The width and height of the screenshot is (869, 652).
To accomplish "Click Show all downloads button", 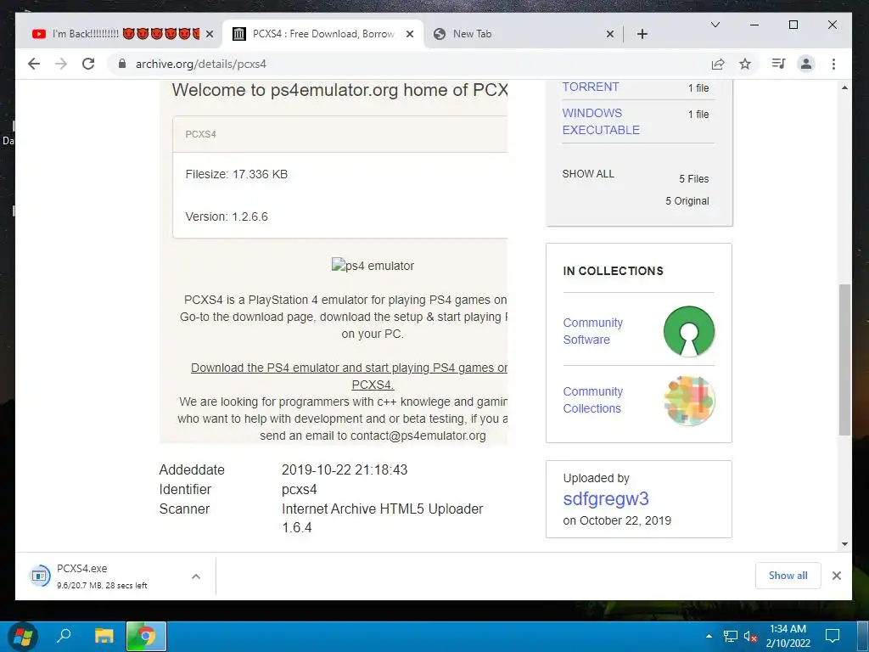I will coord(788,576).
